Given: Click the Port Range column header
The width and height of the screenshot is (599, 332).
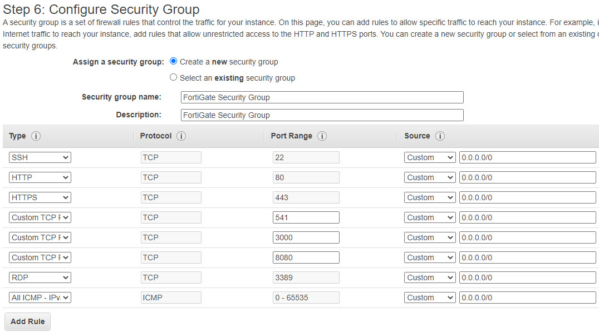Looking at the screenshot, I should tap(292, 136).
